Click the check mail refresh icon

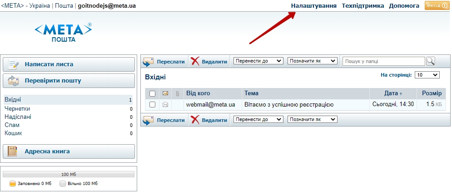(x=13, y=81)
